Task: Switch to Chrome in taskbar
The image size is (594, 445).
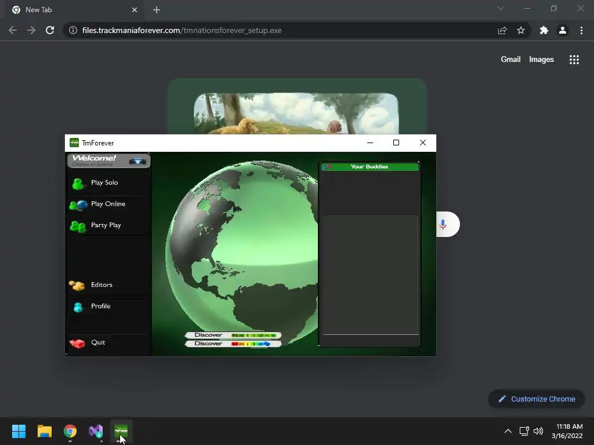Action: (x=70, y=431)
